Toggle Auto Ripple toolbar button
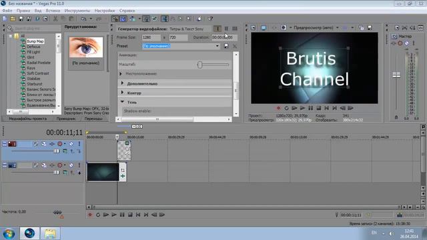This screenshot has height=240, width=427. [x=133, y=19]
